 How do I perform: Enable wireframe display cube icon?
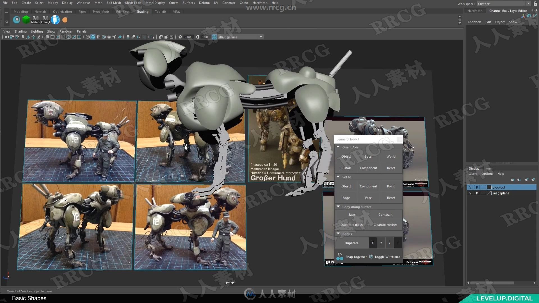(88, 37)
